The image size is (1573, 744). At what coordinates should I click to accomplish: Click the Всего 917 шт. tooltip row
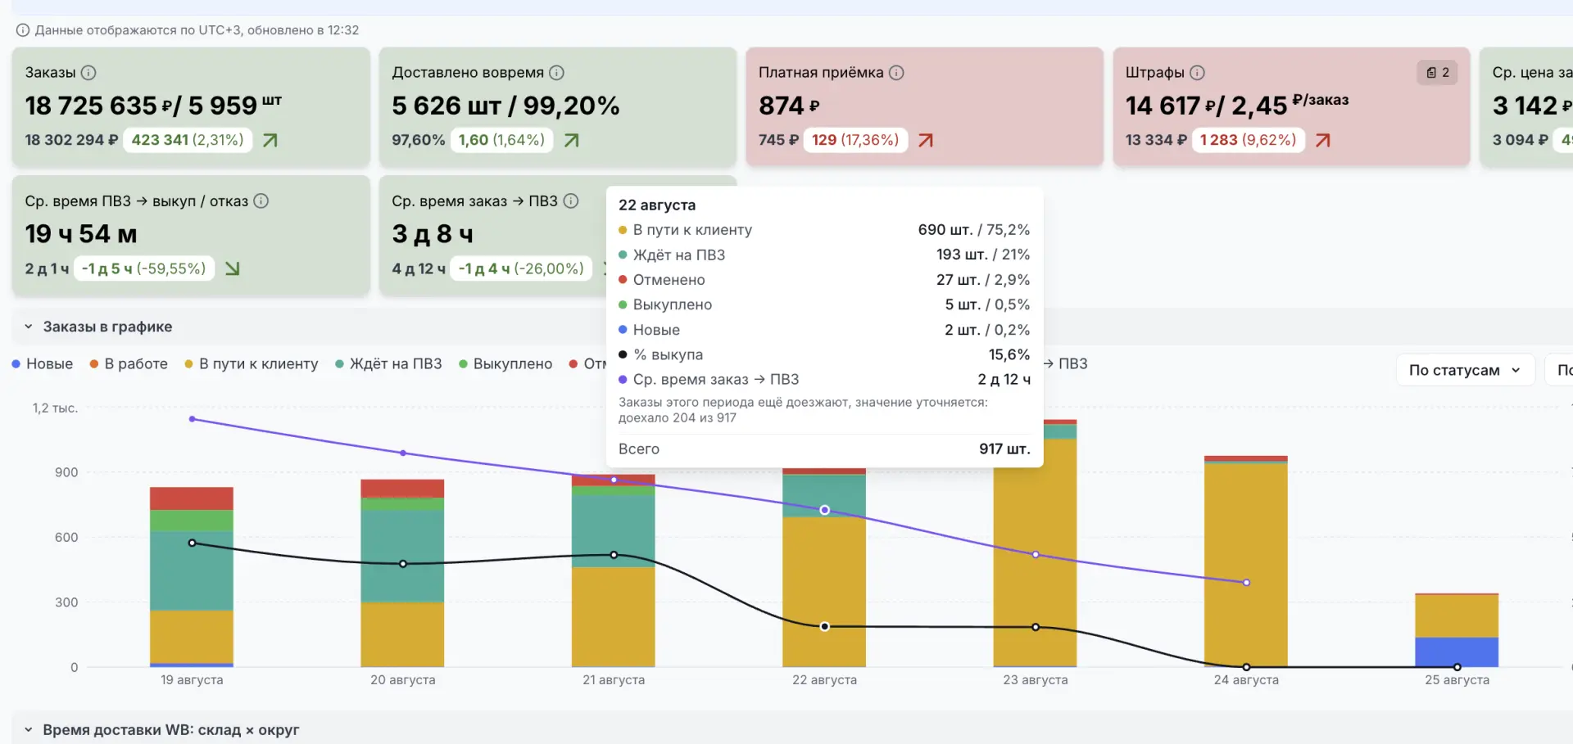pyautogui.click(x=824, y=449)
